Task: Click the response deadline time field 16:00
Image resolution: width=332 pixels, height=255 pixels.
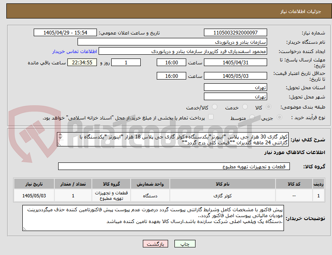Action: (x=171, y=62)
